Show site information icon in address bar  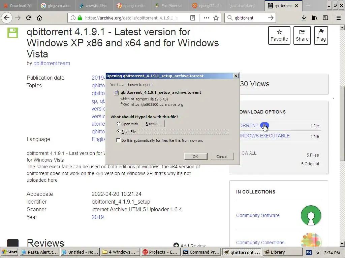[x=73, y=18]
